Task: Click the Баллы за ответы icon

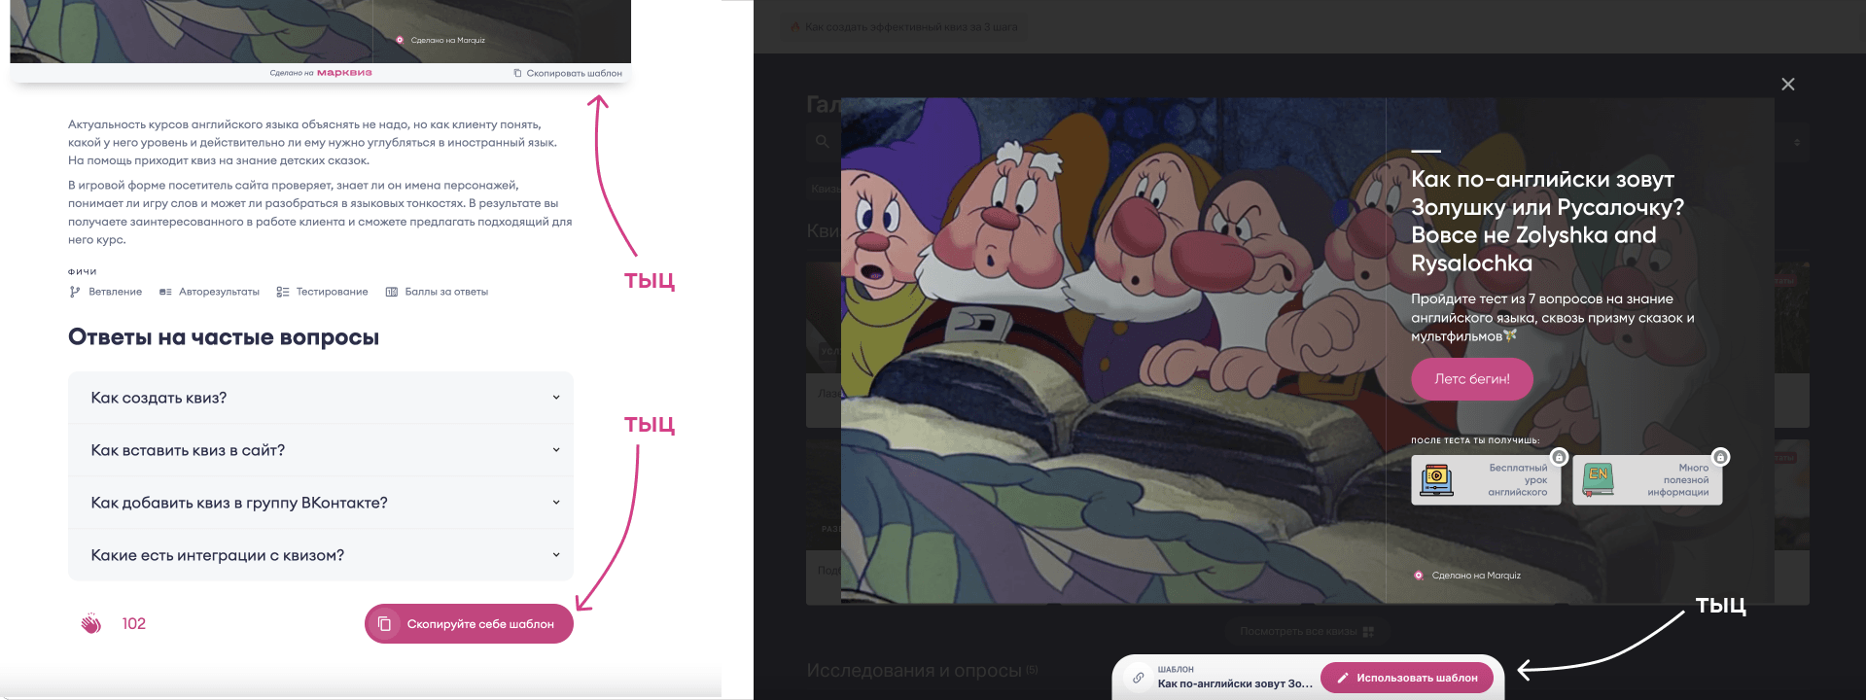Action: (392, 292)
